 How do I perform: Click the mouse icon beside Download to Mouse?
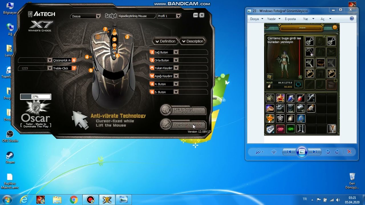[x=166, y=124]
